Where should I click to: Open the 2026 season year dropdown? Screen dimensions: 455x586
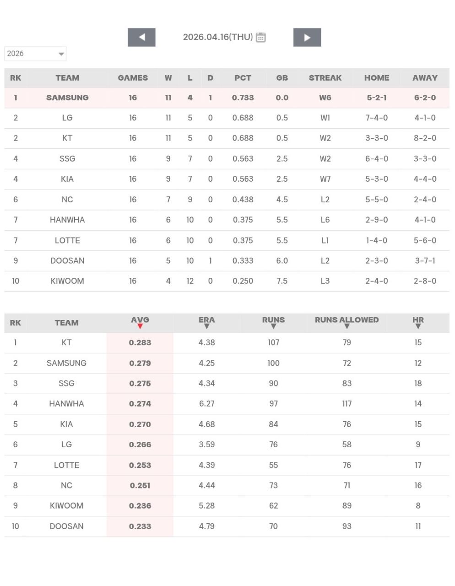(35, 54)
